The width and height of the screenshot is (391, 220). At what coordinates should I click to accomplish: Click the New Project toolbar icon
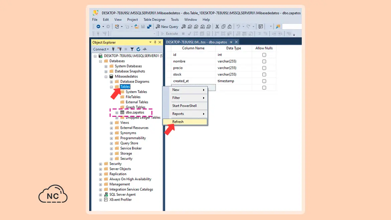pos(117,26)
